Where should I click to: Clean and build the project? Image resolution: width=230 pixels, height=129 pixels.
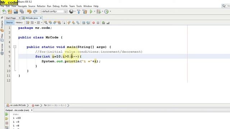pyautogui.click(x=85, y=11)
